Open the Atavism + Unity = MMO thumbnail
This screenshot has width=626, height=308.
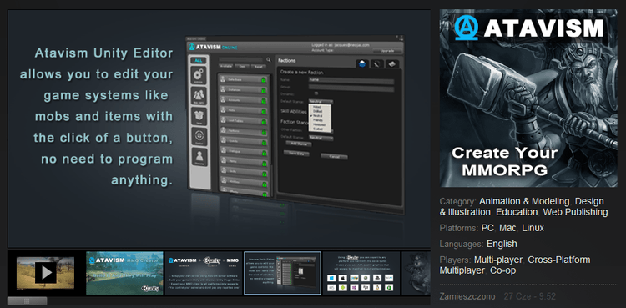(204, 273)
